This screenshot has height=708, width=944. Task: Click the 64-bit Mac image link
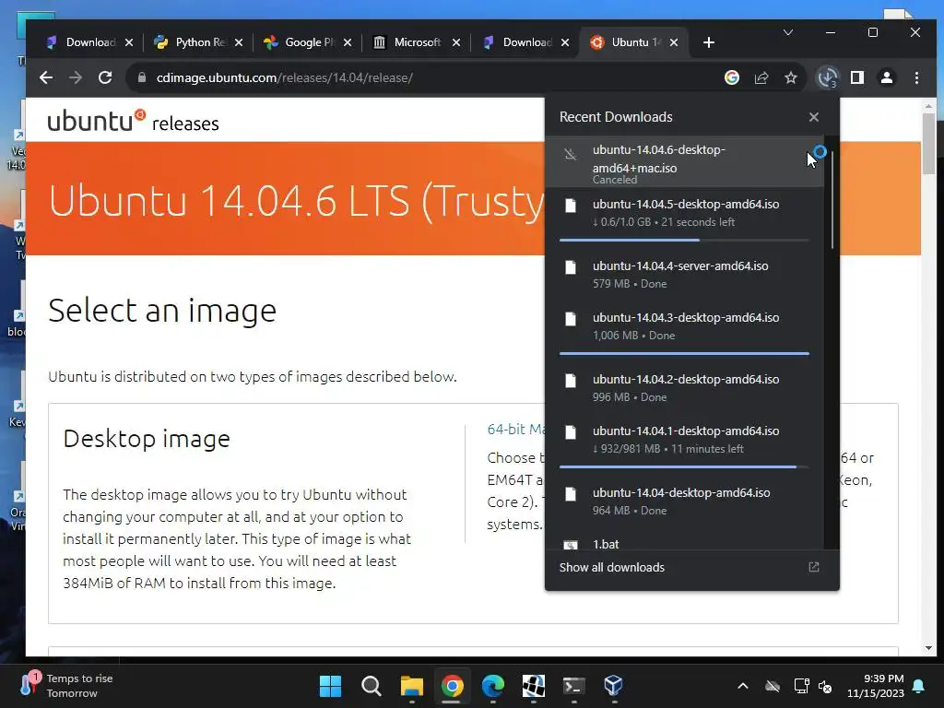point(515,430)
